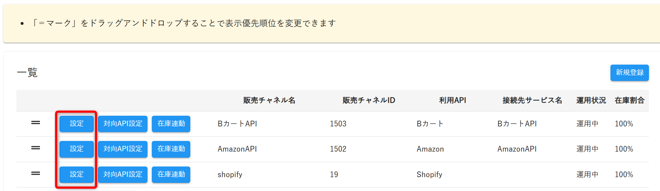660x191 pixels.
Task: Click the 利用API column header
Action: click(x=453, y=100)
